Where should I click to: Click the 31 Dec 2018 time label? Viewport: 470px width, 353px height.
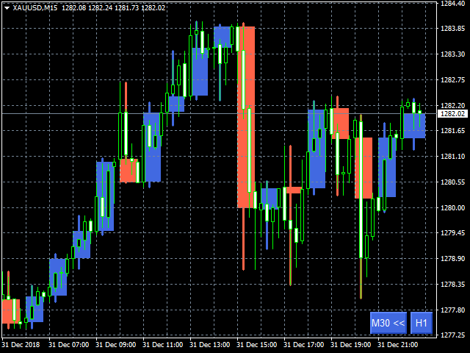[x=21, y=345]
